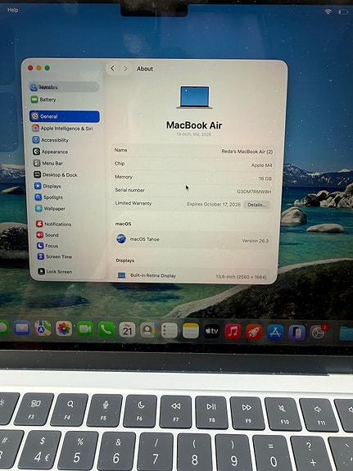Click System Settings icon with badge

[x=319, y=333]
